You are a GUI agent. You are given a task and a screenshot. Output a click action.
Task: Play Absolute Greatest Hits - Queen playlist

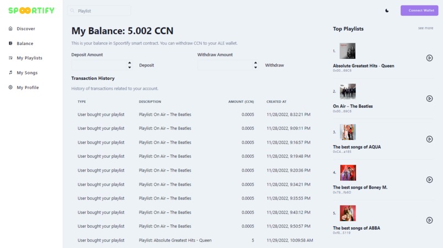pyautogui.click(x=429, y=58)
